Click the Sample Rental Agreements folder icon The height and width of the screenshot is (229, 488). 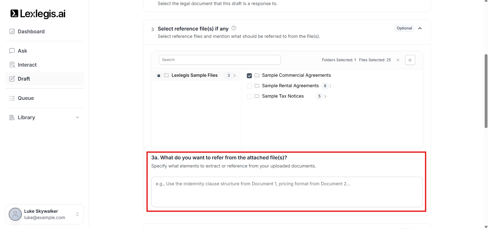click(x=257, y=86)
